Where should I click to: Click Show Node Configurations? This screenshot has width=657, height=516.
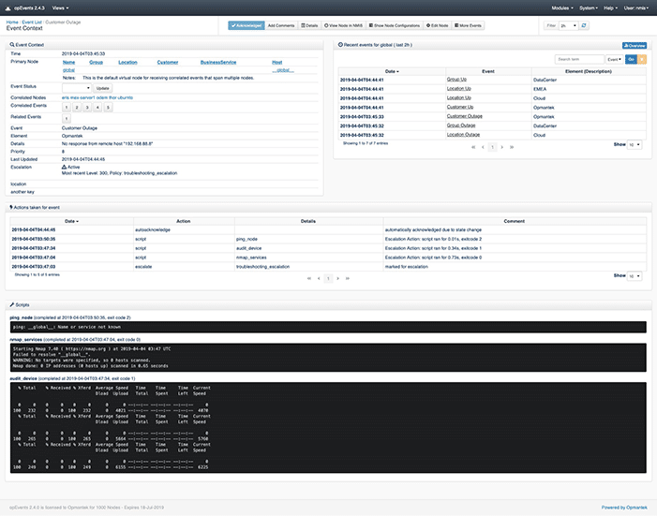(395, 25)
